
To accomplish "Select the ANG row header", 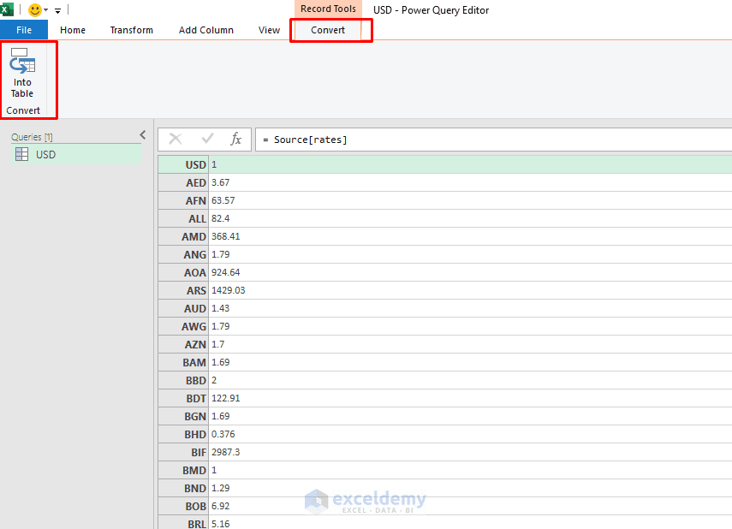I will (x=183, y=254).
